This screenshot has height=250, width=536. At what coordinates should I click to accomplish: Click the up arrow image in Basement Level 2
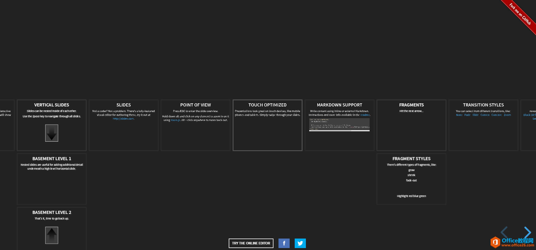pos(52,235)
